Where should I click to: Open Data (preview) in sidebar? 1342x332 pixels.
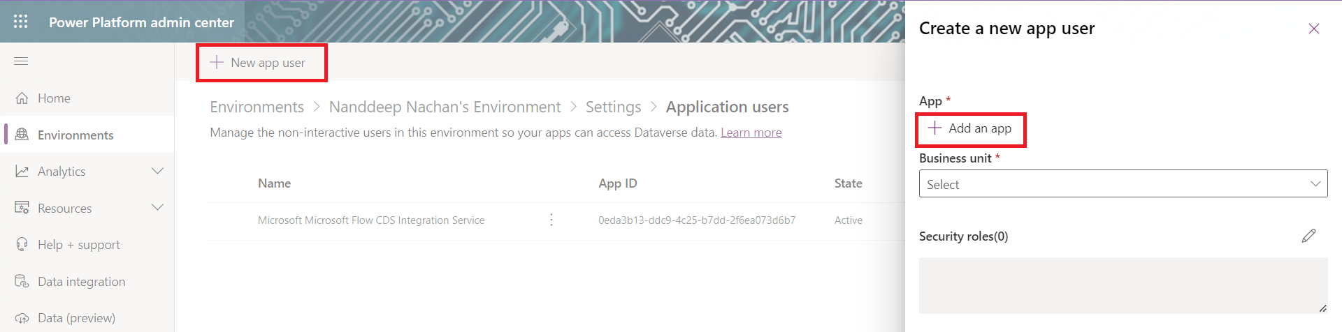pyautogui.click(x=76, y=318)
